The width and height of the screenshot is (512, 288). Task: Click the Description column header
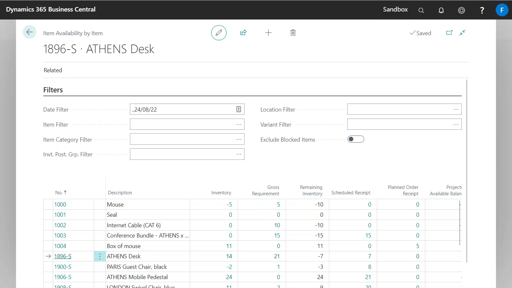point(120,193)
